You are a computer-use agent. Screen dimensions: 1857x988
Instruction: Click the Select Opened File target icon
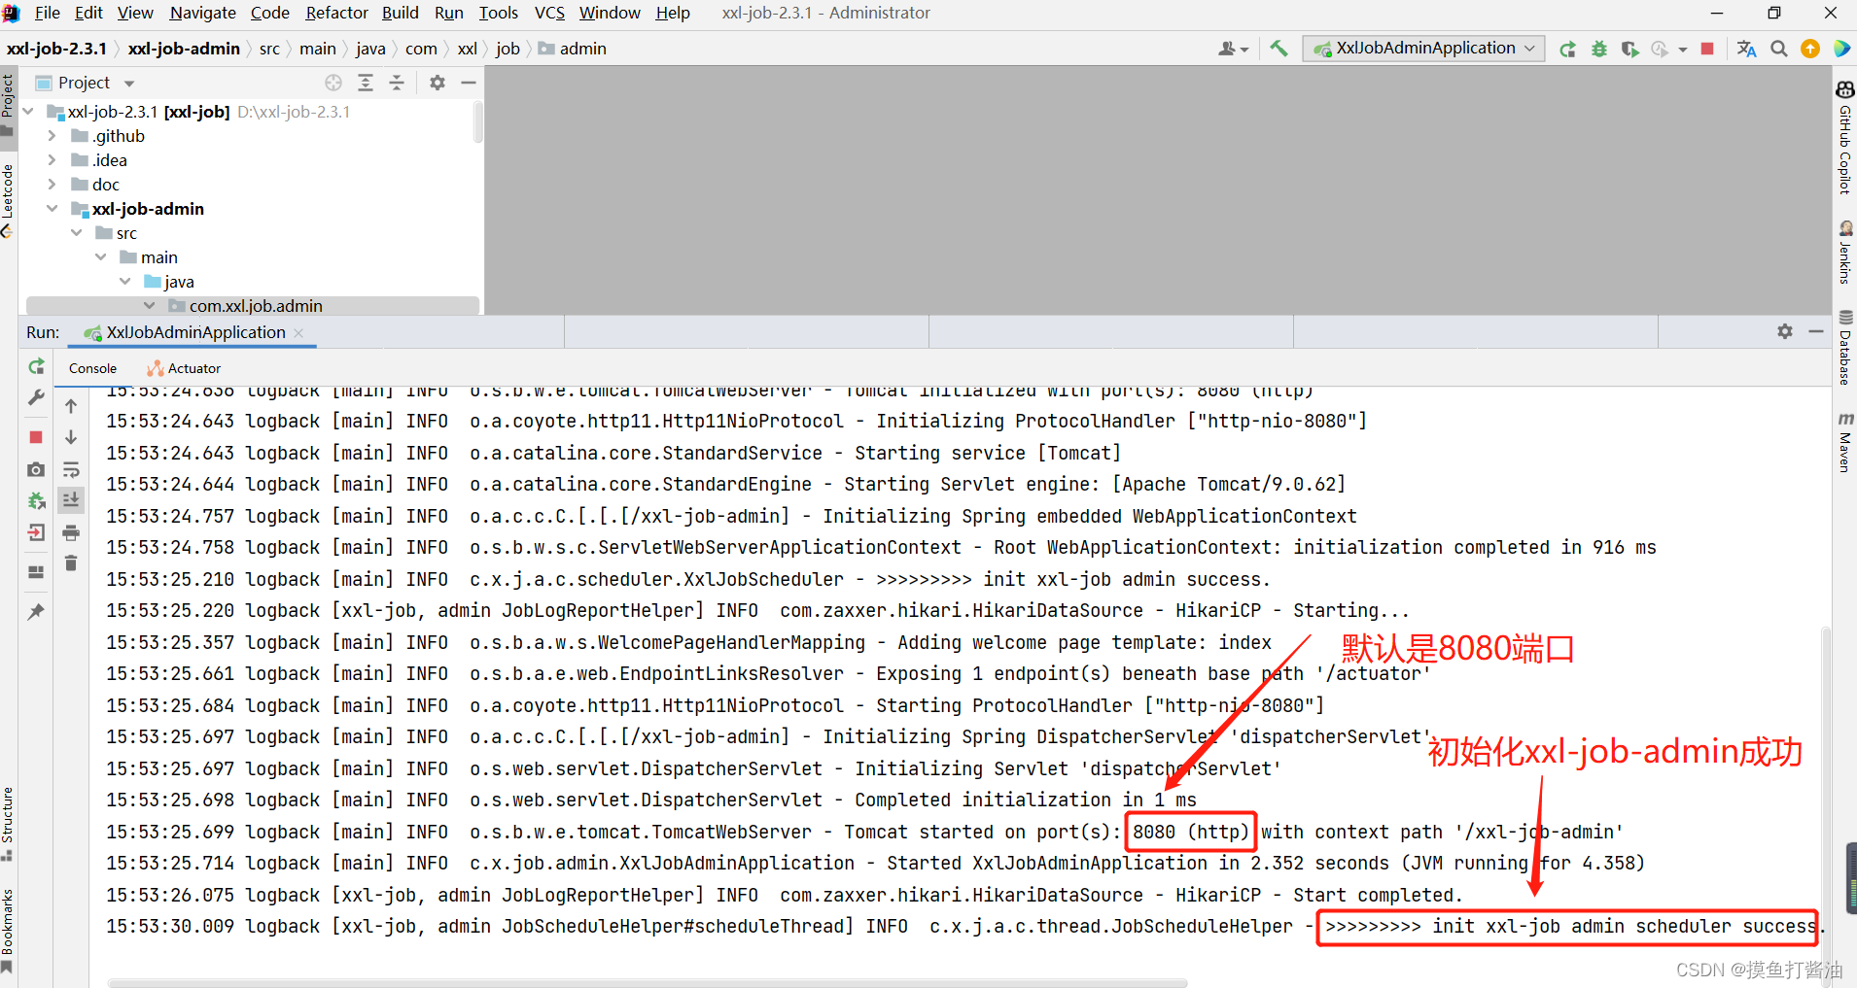pyautogui.click(x=333, y=83)
